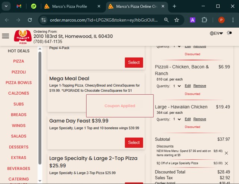Open the Gmail pinned tab

pyautogui.click(x=19, y=6)
